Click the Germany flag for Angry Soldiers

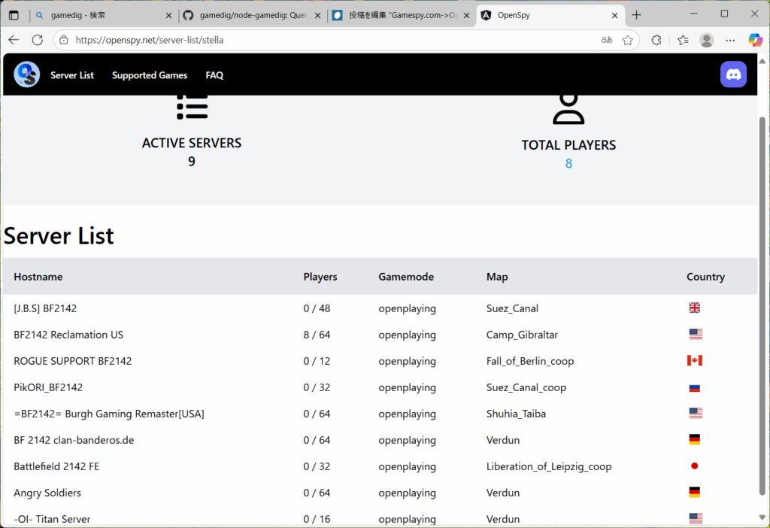click(x=694, y=493)
